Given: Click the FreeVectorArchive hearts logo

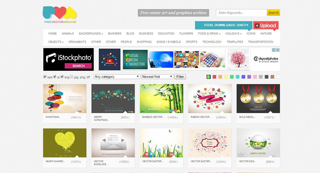Looking at the screenshot, I should pos(60,15).
